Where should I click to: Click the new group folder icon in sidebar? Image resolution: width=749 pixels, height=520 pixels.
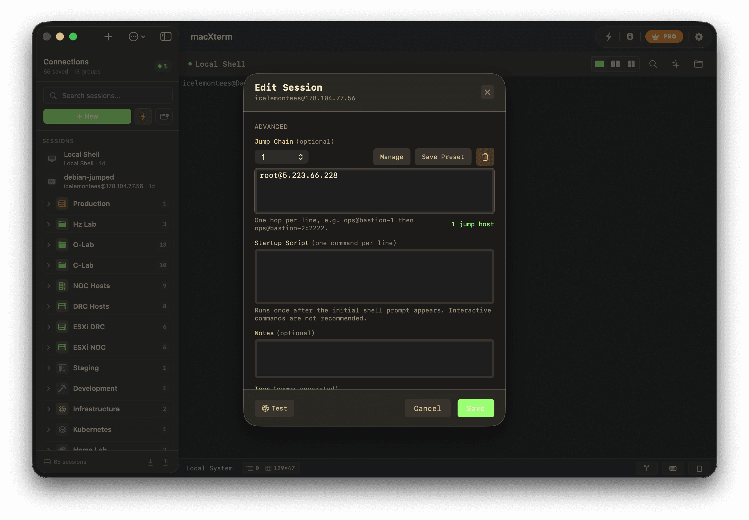(164, 116)
